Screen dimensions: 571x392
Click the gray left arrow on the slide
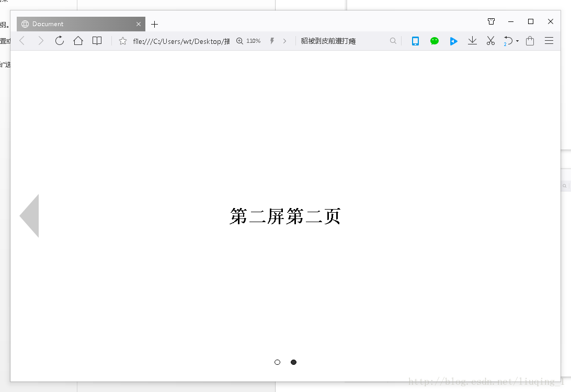tap(29, 216)
